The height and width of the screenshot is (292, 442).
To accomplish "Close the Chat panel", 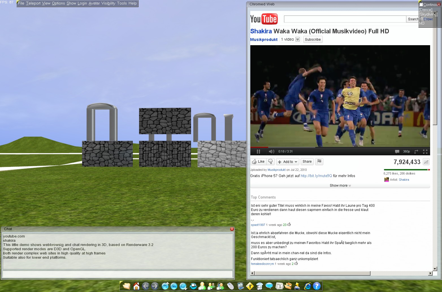I will click(x=232, y=229).
